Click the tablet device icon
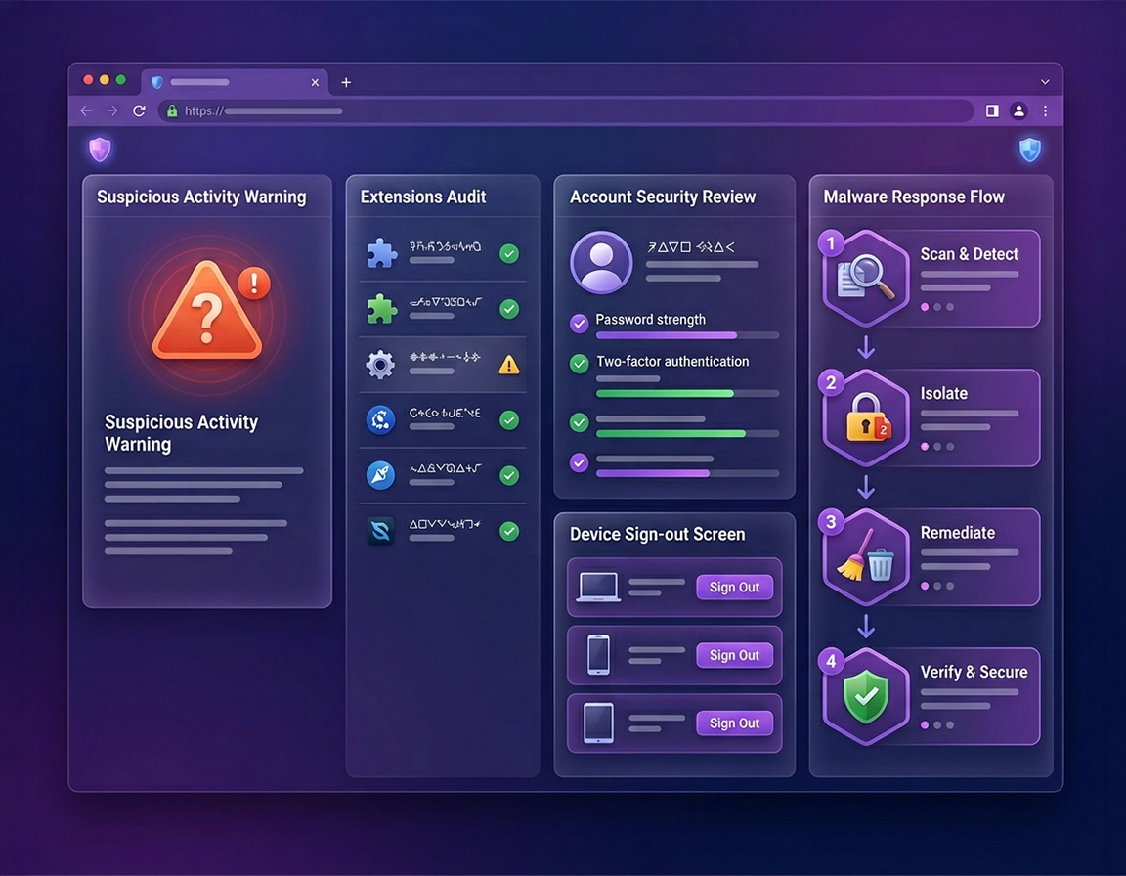The width and height of the screenshot is (1126, 876). point(598,723)
